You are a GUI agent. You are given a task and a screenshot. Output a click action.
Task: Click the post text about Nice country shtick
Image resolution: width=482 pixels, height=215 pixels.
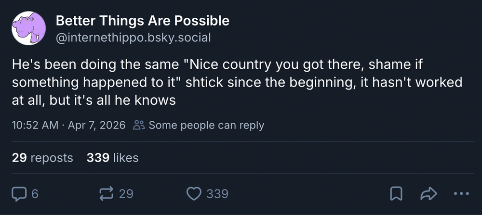(x=237, y=83)
